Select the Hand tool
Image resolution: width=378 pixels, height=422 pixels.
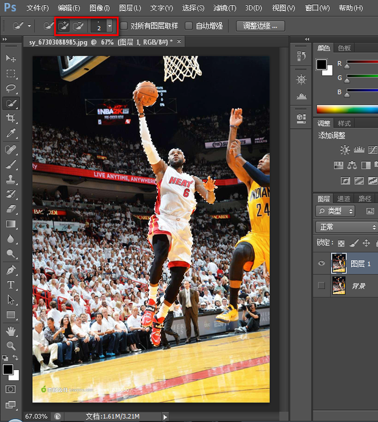11,331
